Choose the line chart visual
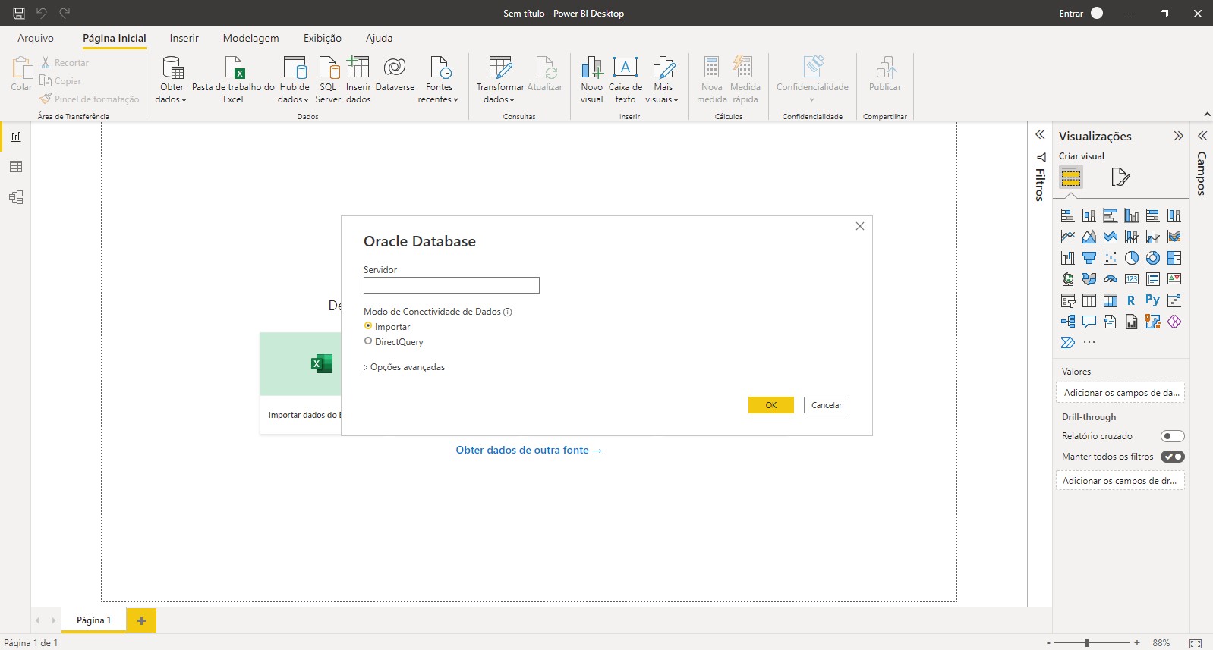The height and width of the screenshot is (650, 1213). click(x=1067, y=237)
